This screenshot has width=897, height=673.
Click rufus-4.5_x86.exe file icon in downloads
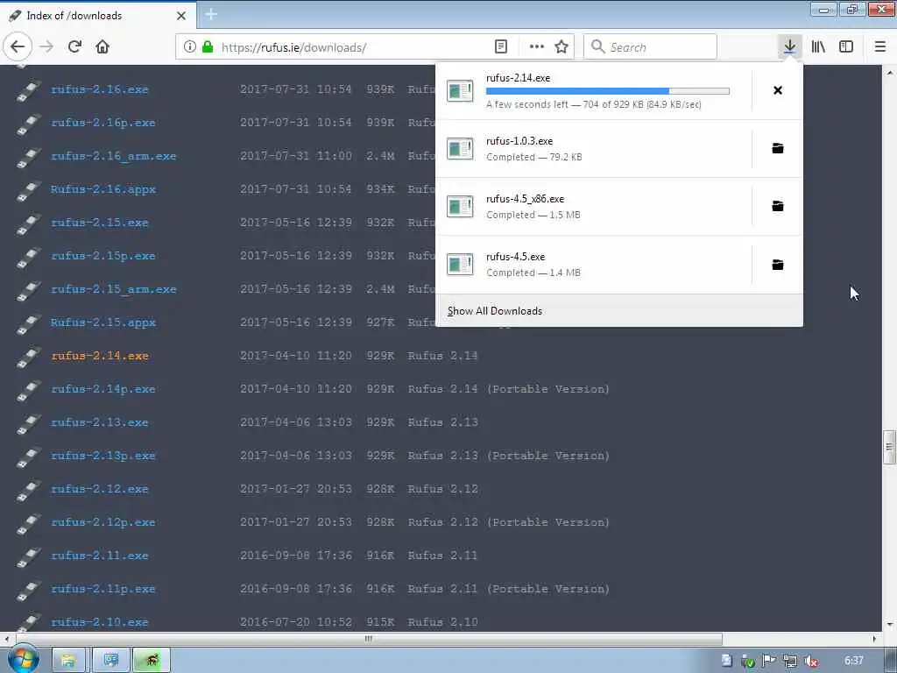coord(460,207)
